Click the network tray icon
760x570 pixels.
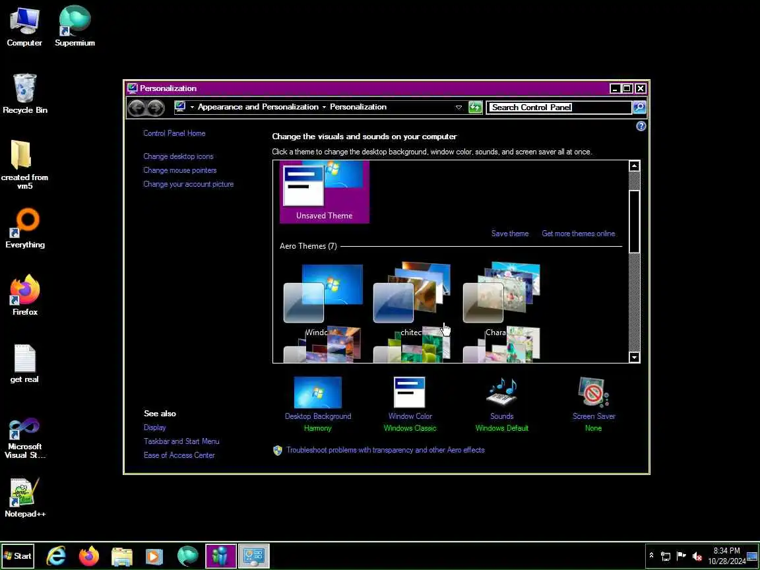point(666,556)
